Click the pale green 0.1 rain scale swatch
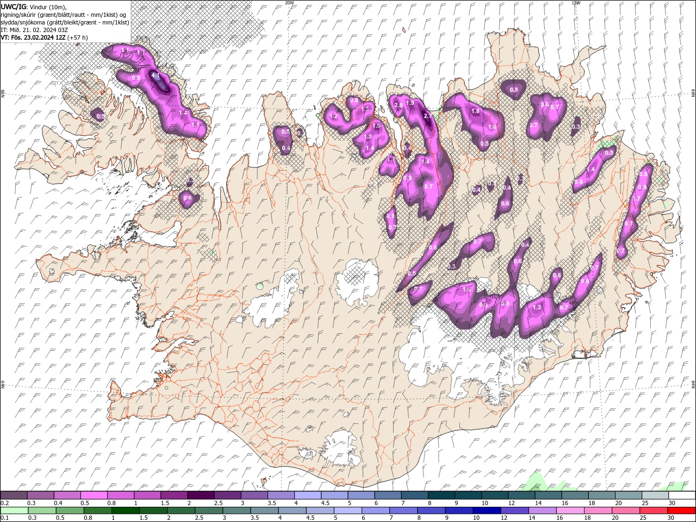The image size is (696, 522). click(x=15, y=511)
